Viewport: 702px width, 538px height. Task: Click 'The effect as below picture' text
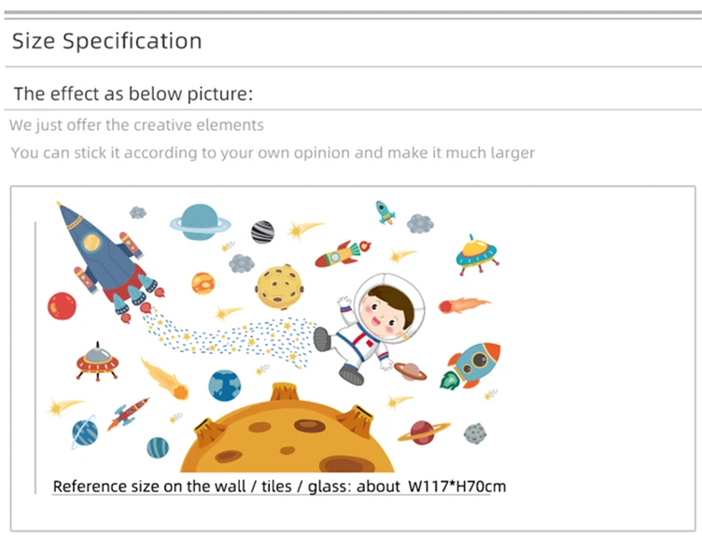(x=133, y=94)
